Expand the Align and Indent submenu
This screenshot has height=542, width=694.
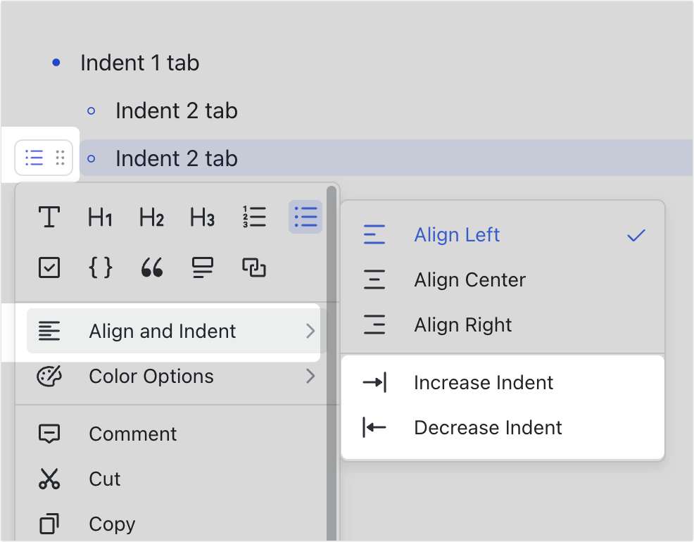coord(162,331)
